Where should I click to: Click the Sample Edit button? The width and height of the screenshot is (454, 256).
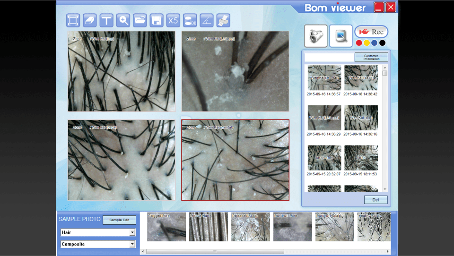(x=119, y=220)
